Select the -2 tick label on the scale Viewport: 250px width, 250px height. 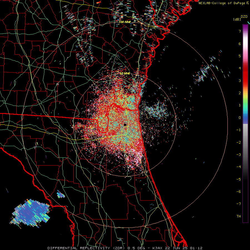tap(239, 142)
